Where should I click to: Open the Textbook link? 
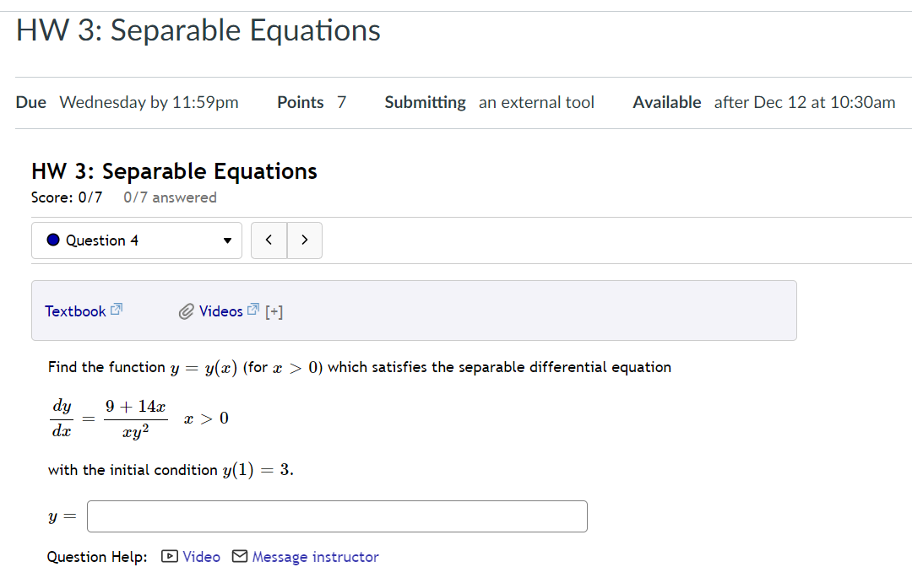[75, 311]
